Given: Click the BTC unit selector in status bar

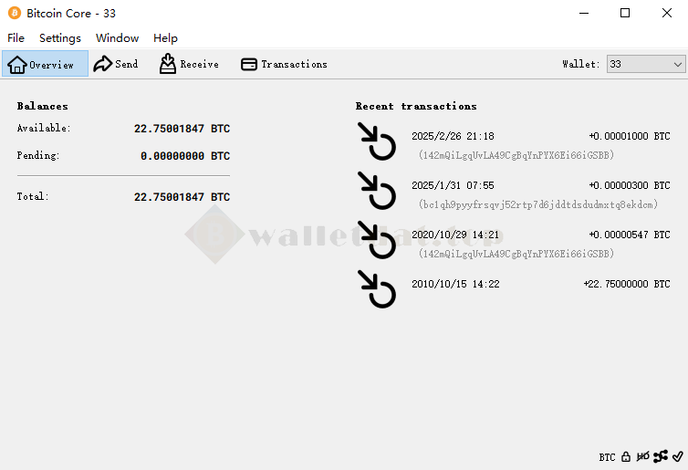Looking at the screenshot, I should (608, 457).
